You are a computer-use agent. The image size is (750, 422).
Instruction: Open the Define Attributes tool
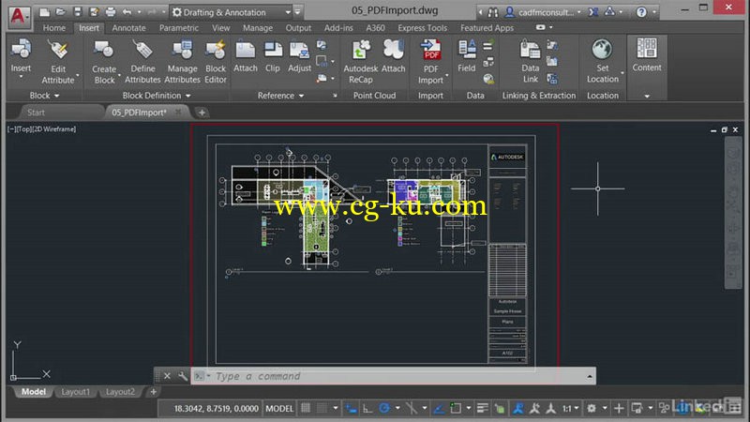point(142,62)
